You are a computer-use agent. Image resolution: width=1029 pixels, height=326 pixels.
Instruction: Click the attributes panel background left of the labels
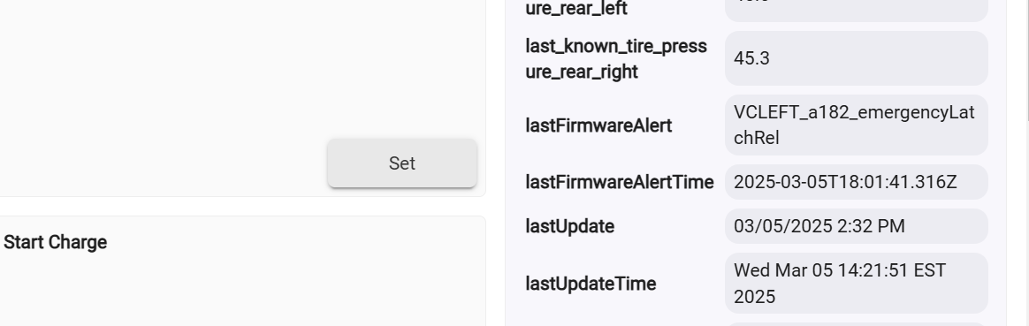[515, 164]
